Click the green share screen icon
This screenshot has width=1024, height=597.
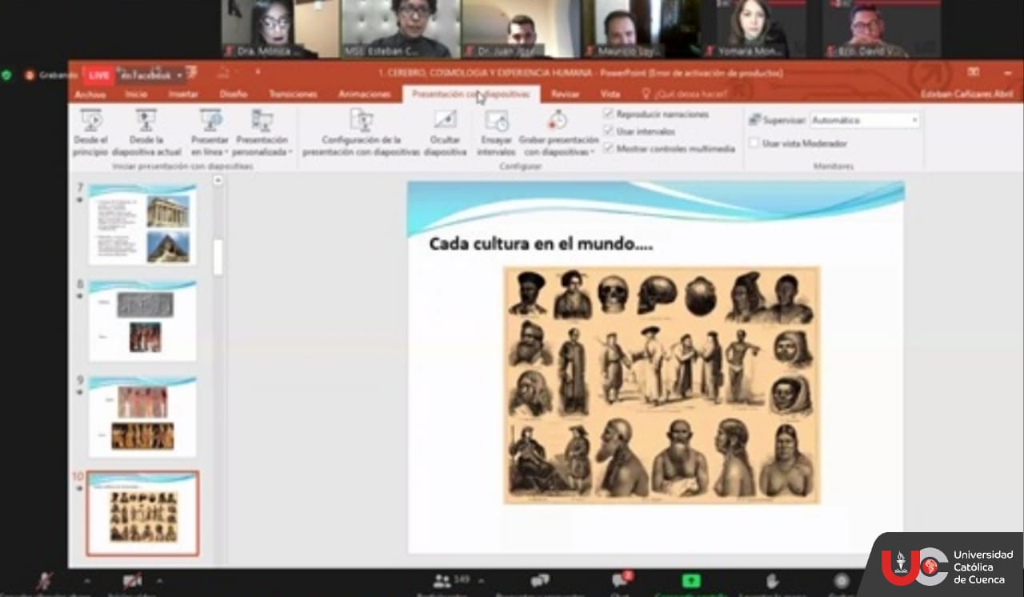(x=690, y=581)
